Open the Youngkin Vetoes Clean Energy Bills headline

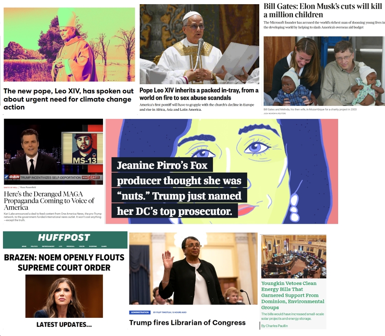[293, 295]
